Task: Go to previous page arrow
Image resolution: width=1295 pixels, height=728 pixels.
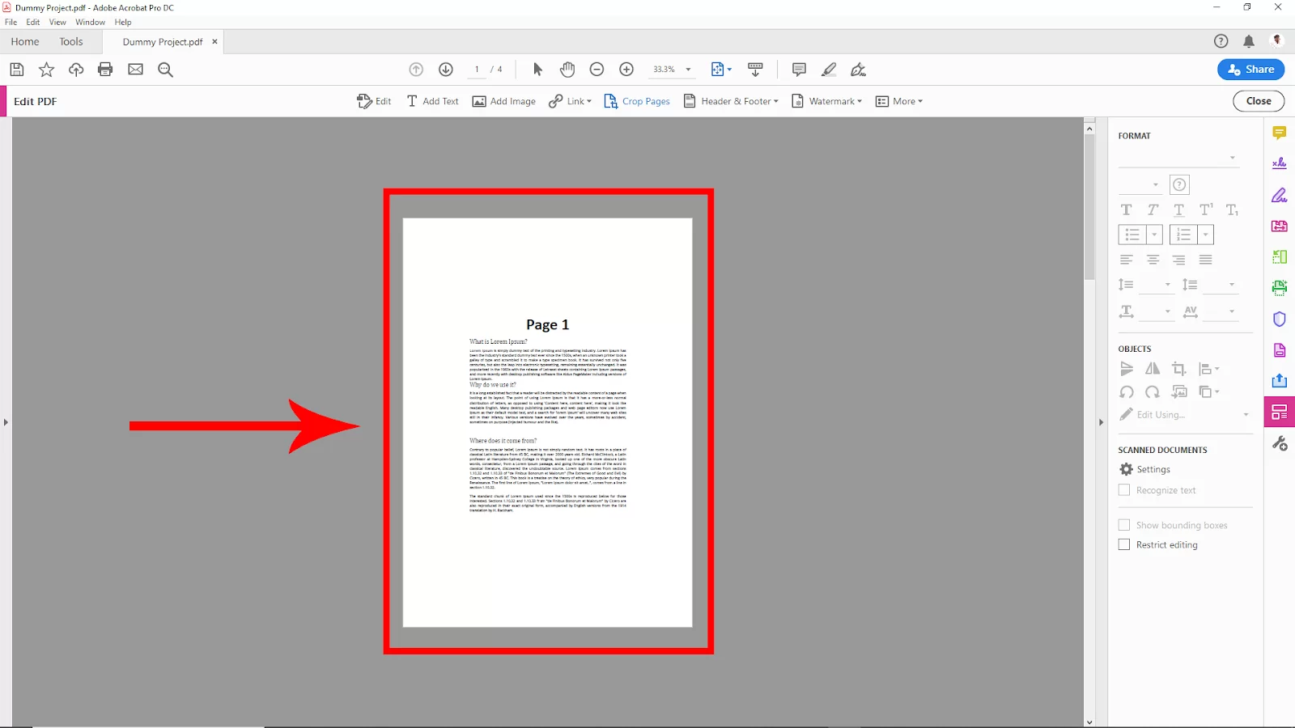Action: click(416, 70)
